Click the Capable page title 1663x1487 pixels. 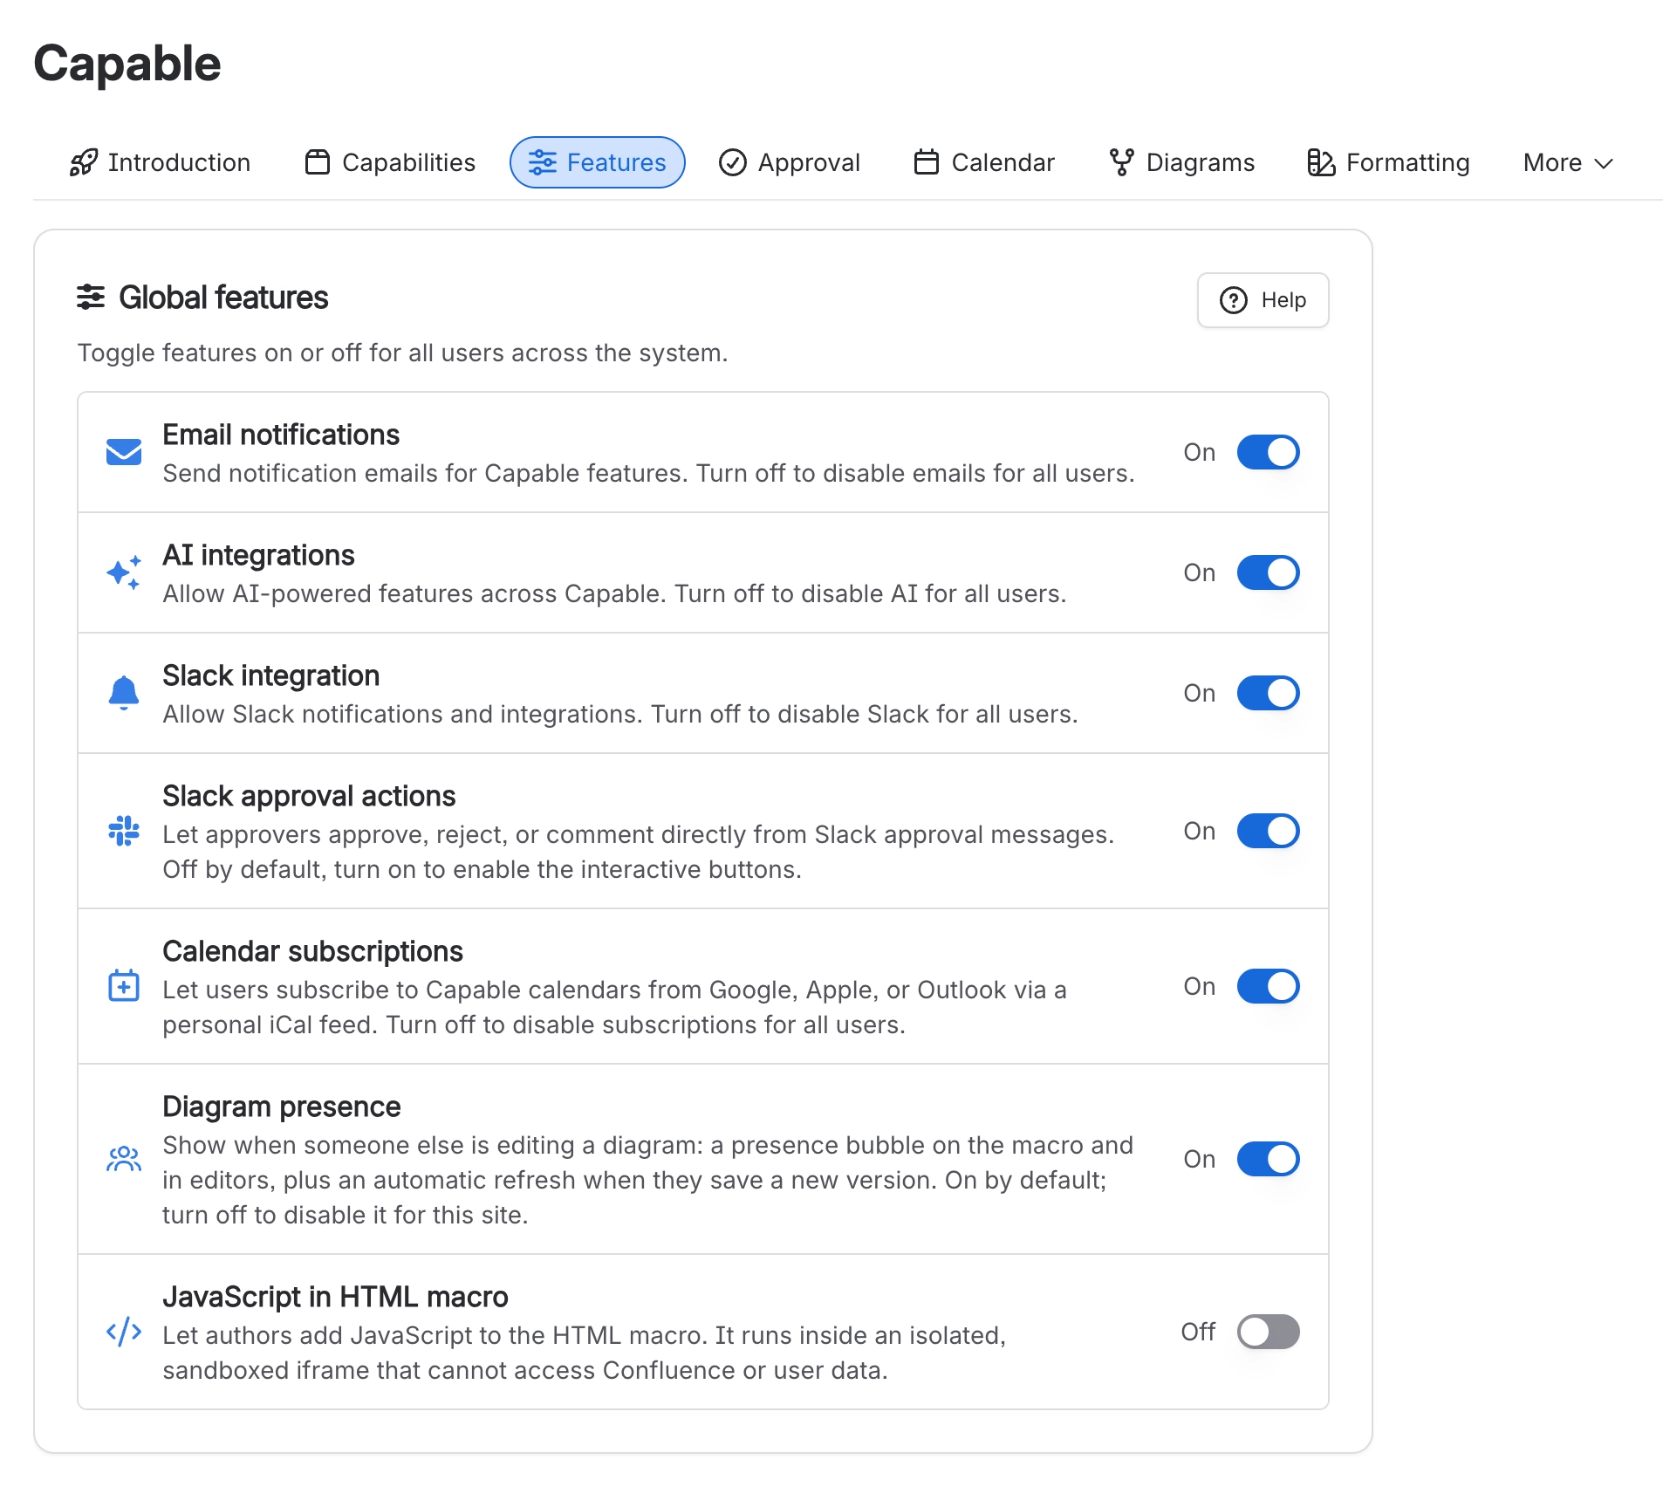(127, 64)
